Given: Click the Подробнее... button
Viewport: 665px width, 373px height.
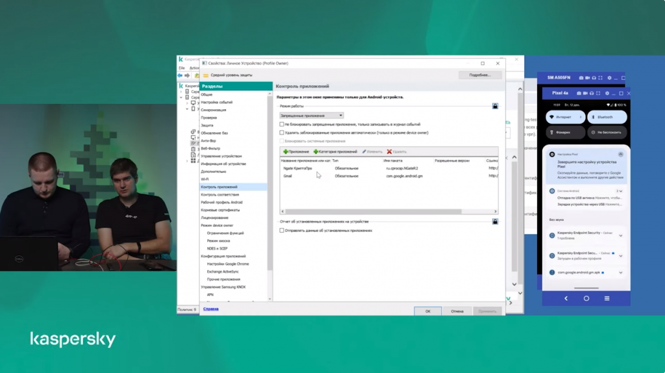Looking at the screenshot, I should tap(480, 75).
